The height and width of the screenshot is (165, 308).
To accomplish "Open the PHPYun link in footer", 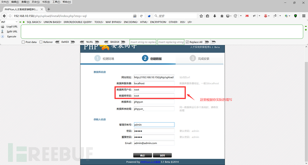I will (150, 162).
